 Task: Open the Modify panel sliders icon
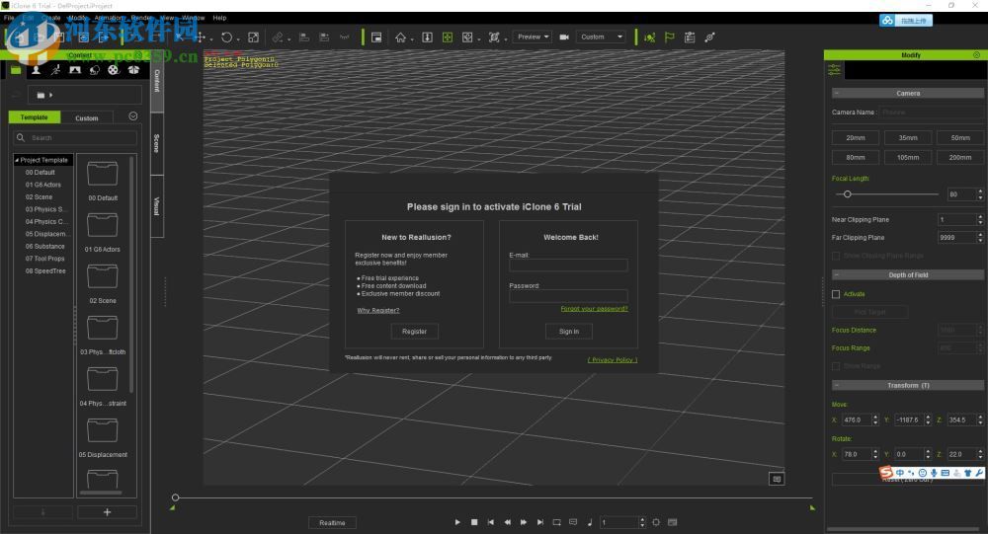pyautogui.click(x=834, y=69)
